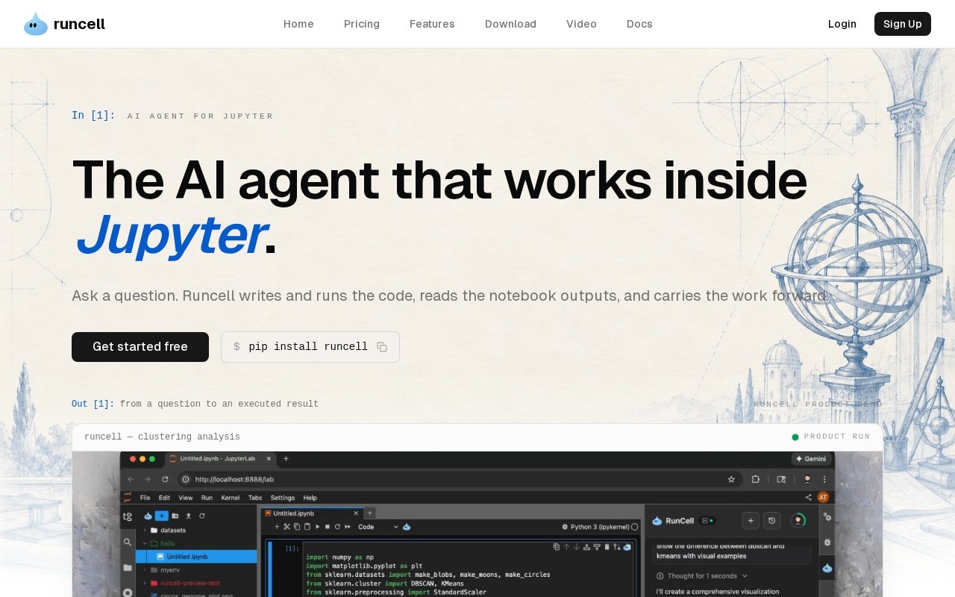The width and height of the screenshot is (955, 597).
Task: Click the refresh file list icon in demo file browser
Action: 202,516
